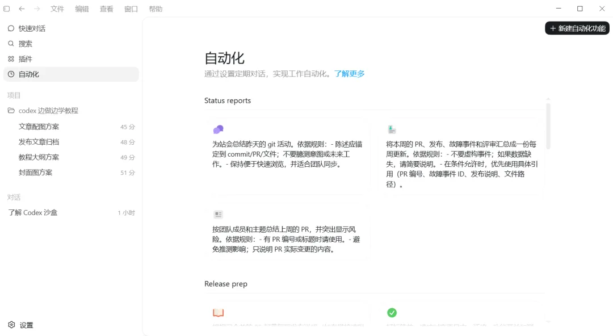Open the 了解 Codex 沙盒 conversation

click(x=71, y=213)
